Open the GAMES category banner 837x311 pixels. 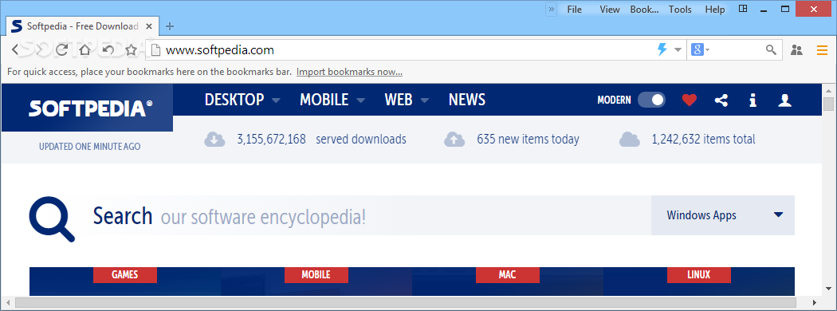(125, 274)
